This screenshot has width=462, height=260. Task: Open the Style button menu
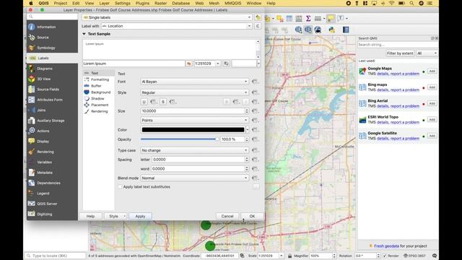(x=115, y=217)
